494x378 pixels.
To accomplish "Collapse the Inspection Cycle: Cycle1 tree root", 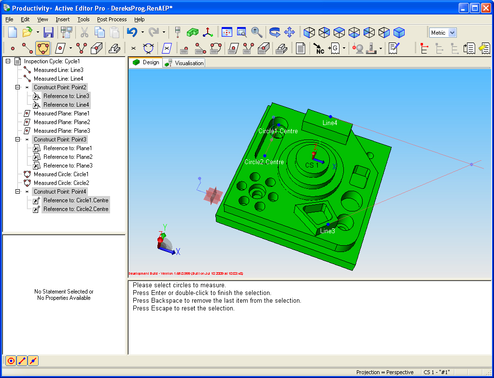I will tap(8, 61).
